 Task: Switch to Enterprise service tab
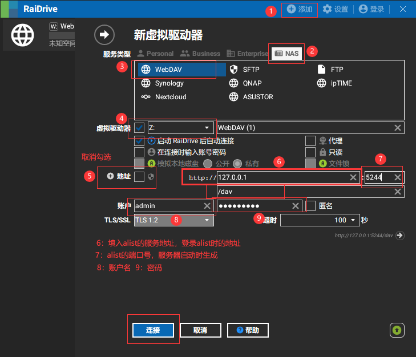click(x=248, y=54)
